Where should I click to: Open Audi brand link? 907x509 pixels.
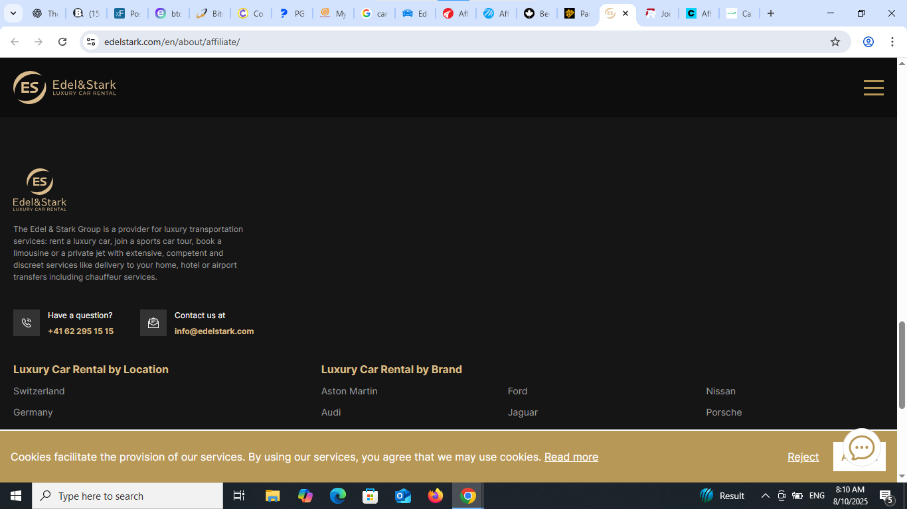[x=331, y=412]
